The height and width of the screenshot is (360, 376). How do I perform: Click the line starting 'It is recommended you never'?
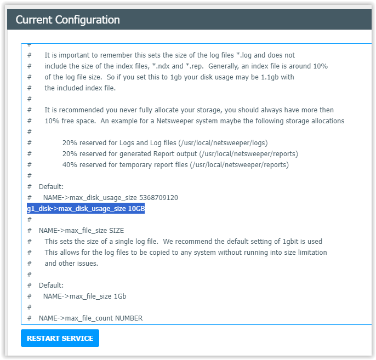[x=180, y=110]
